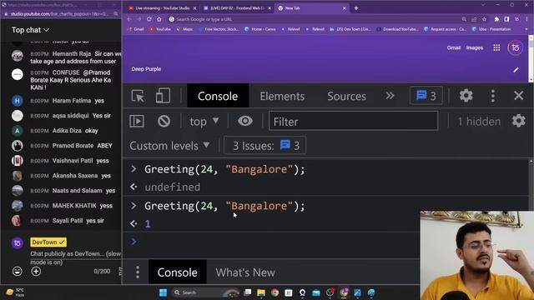Toggle the console sidebar icon
Screen dimensions: 534x300
point(137,121)
